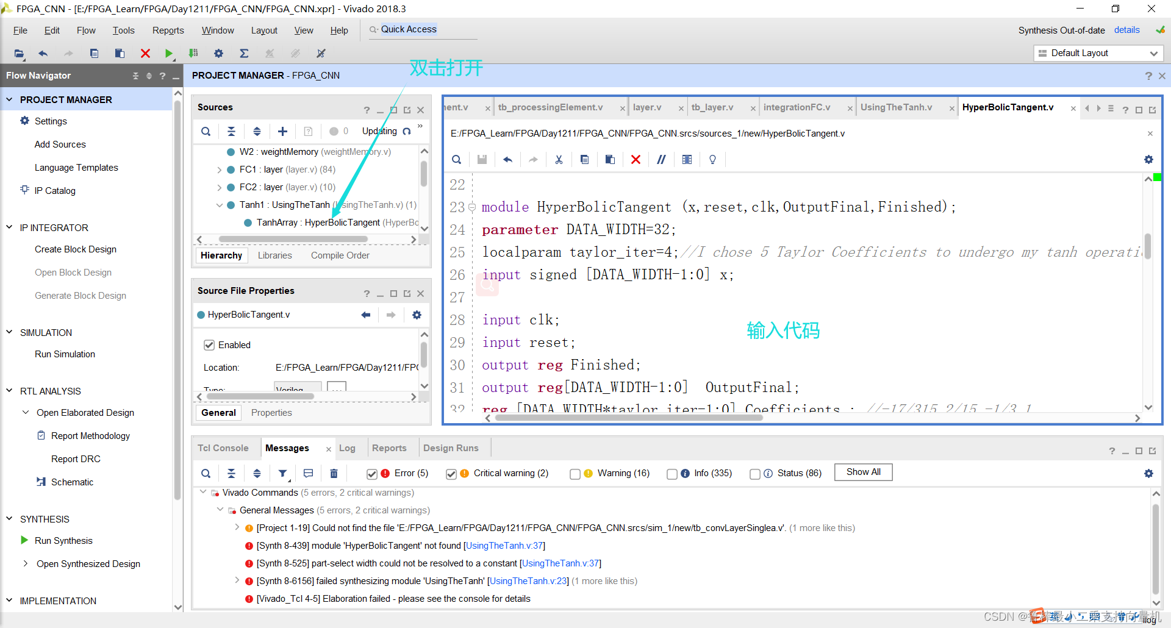Click Undo arrow in main toolbar
This screenshot has height=628, width=1171.
[x=43, y=54]
